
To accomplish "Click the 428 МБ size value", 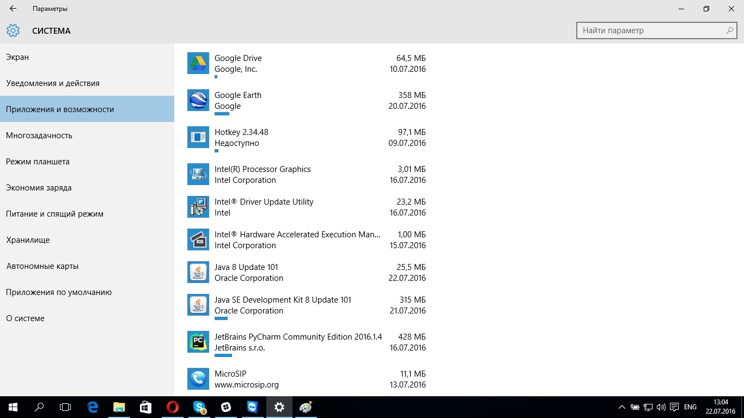I will click(412, 337).
